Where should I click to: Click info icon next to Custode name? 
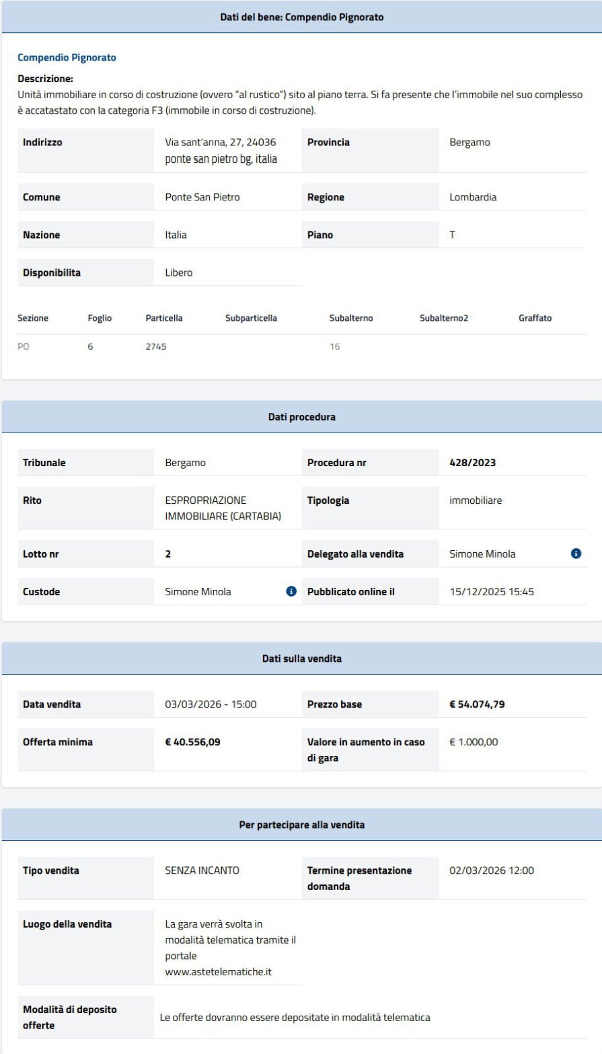(291, 591)
